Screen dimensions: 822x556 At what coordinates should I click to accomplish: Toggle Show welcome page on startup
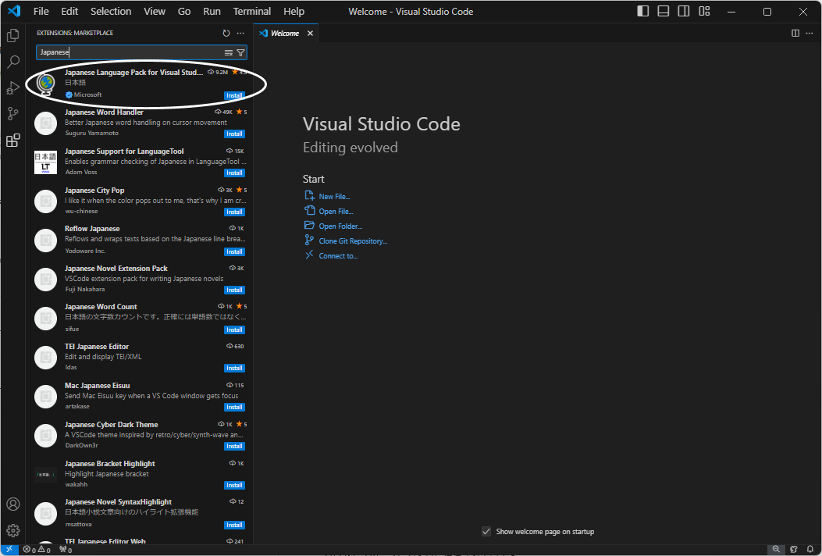click(486, 531)
